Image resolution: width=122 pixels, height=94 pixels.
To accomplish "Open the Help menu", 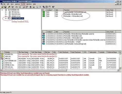I will (x=34, y=4).
